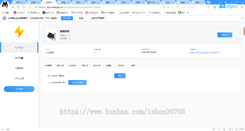Click the shield icon in the status bar
This screenshot has height=131, width=245.
click(x=214, y=129)
